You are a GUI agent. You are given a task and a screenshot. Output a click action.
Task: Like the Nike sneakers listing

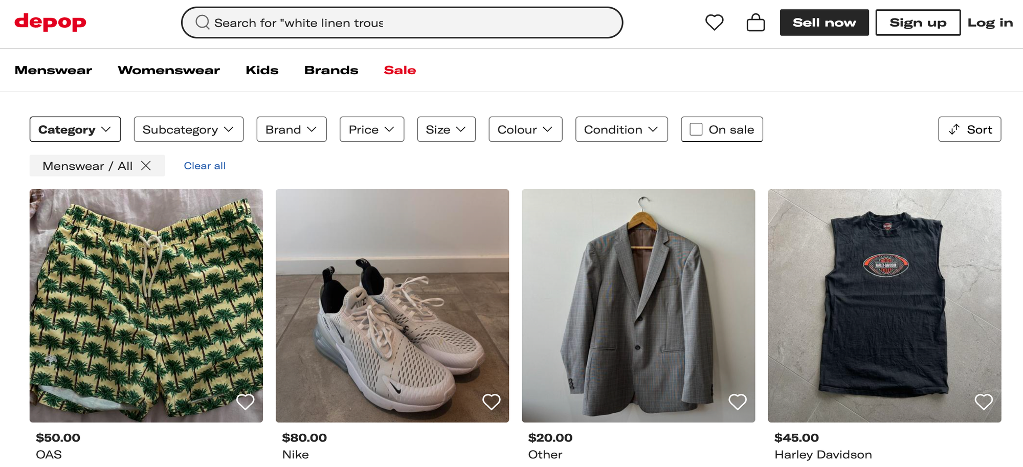[491, 402]
